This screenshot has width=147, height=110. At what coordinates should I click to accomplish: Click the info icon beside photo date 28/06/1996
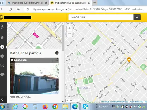[x=12, y=60]
